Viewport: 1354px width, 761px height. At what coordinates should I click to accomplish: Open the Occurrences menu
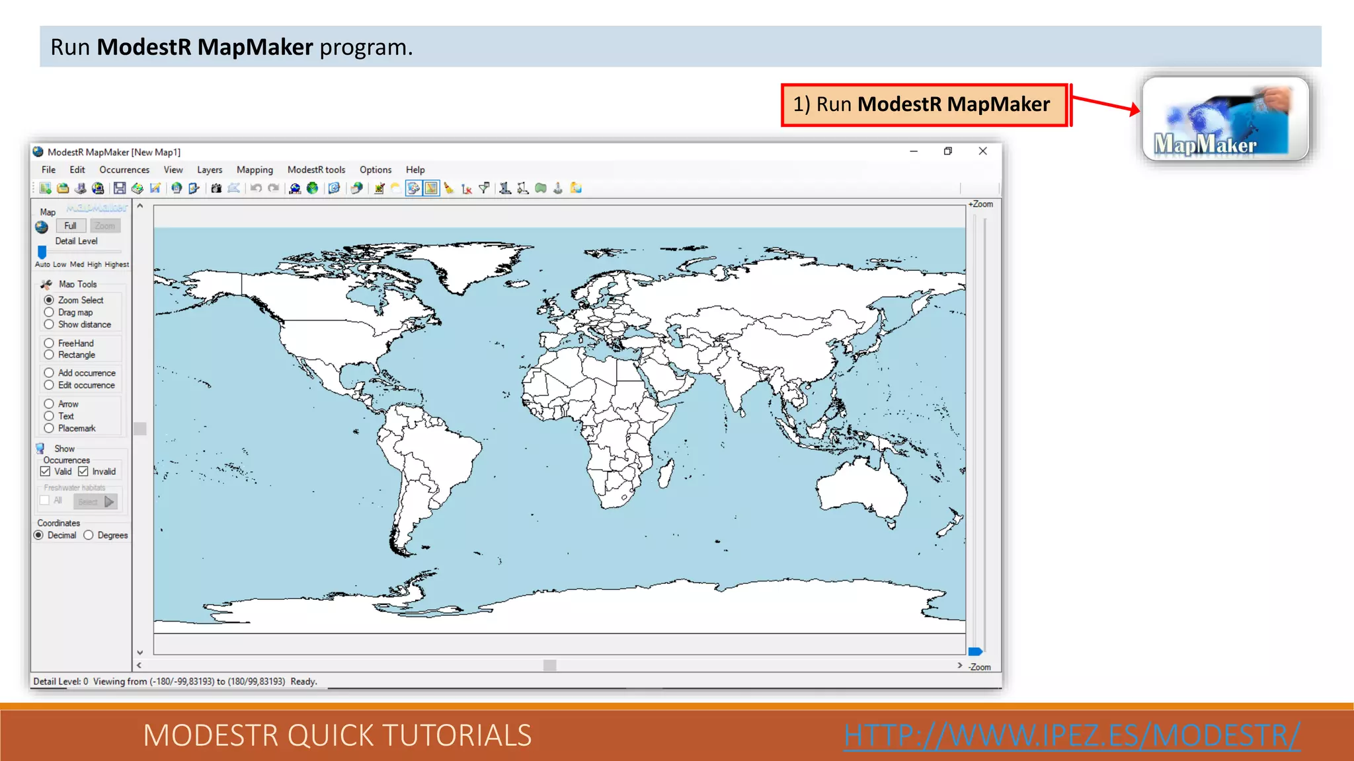(x=124, y=170)
